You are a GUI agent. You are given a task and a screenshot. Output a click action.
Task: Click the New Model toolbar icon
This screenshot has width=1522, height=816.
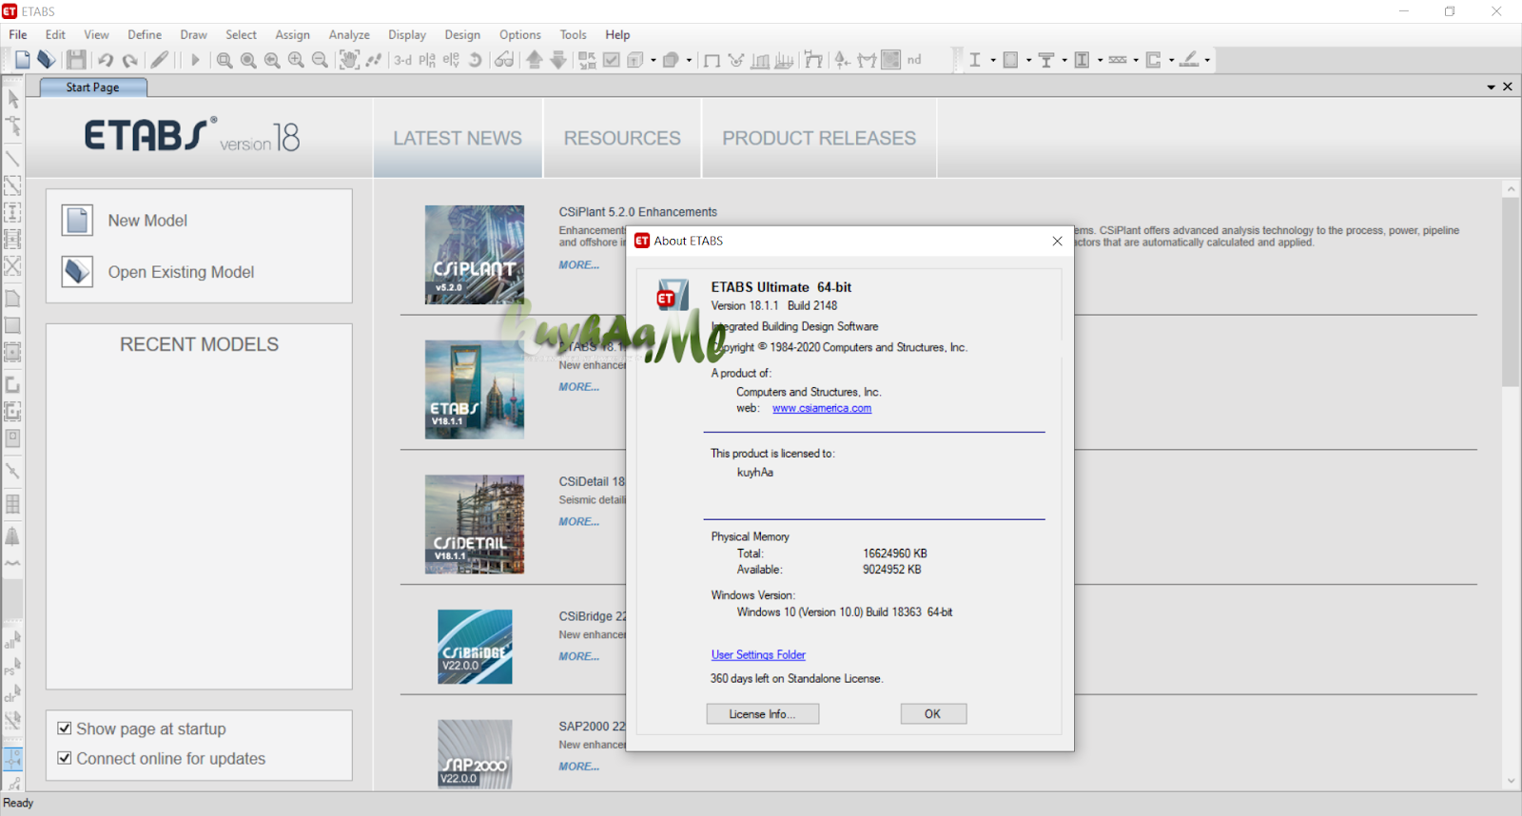[22, 60]
